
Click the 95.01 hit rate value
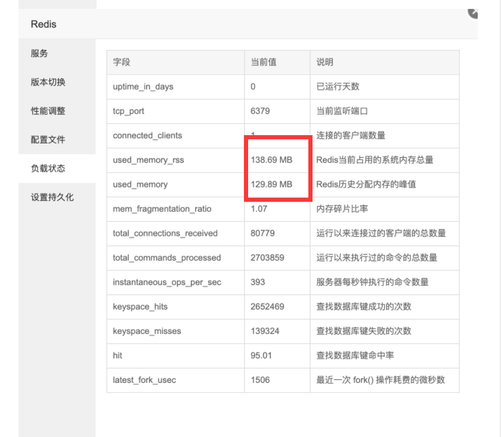[x=261, y=355]
